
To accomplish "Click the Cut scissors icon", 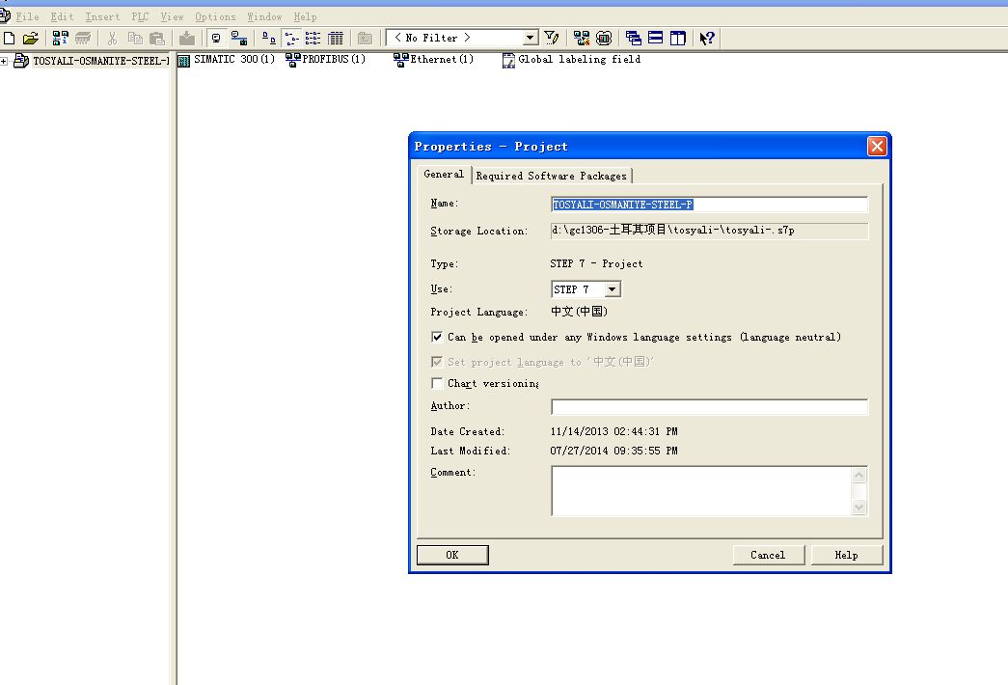I will [x=113, y=38].
